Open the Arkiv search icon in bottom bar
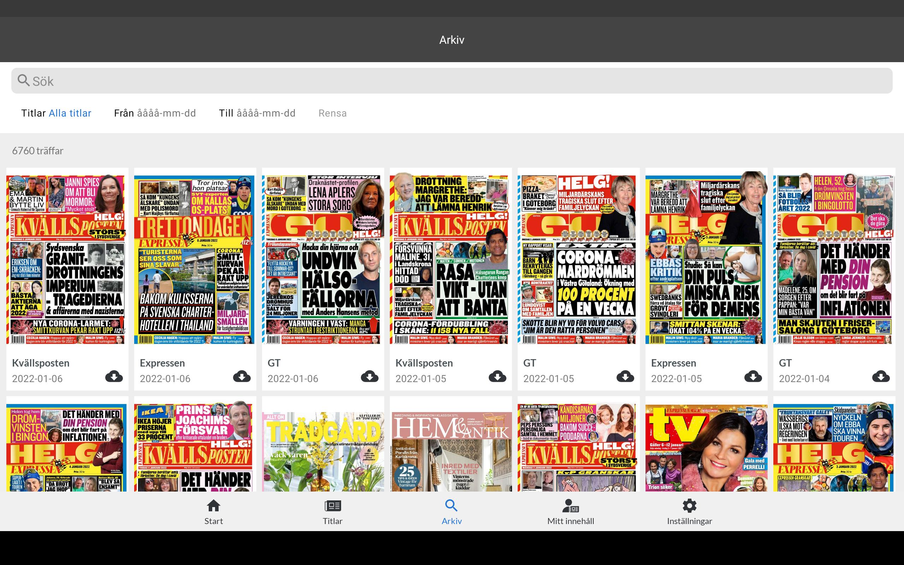904x565 pixels. (451, 506)
